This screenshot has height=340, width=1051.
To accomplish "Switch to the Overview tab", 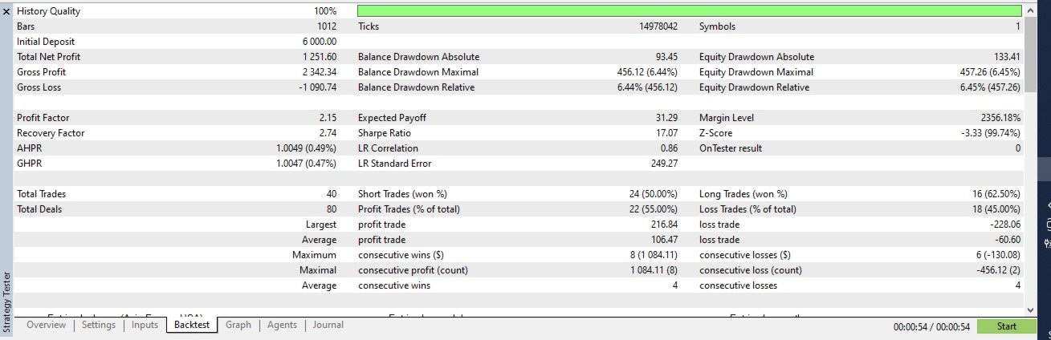I will (x=46, y=325).
